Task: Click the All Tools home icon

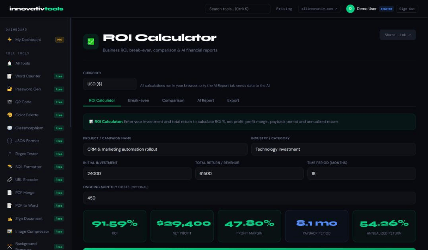Action: pyautogui.click(x=10, y=63)
